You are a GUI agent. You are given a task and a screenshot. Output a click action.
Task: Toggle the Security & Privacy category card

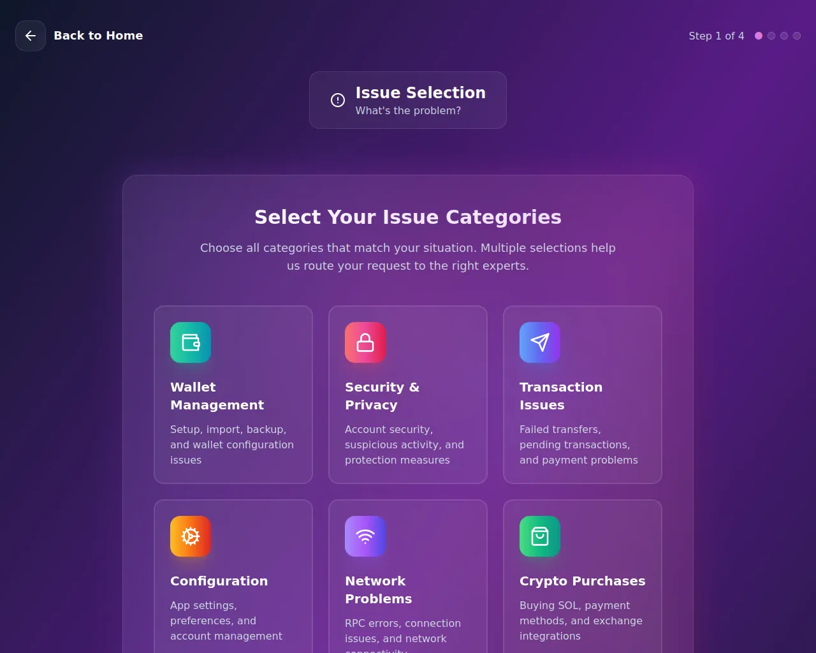tap(408, 395)
